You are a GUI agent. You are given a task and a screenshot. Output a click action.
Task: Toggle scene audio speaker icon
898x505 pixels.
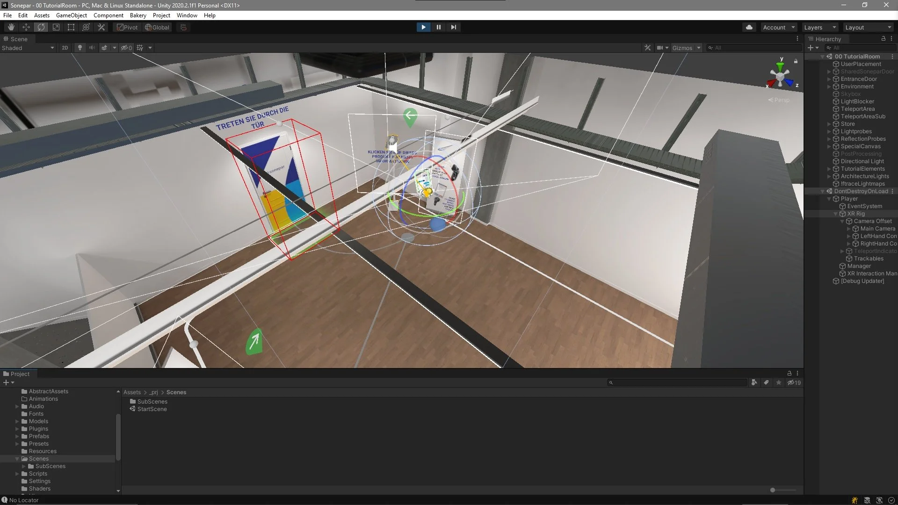click(x=92, y=48)
